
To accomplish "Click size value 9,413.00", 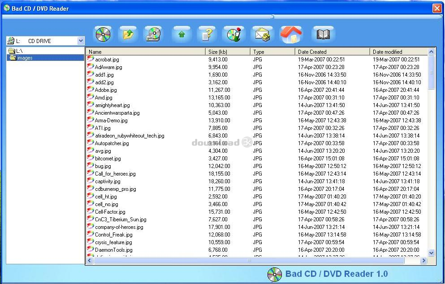I will [x=218, y=60].
